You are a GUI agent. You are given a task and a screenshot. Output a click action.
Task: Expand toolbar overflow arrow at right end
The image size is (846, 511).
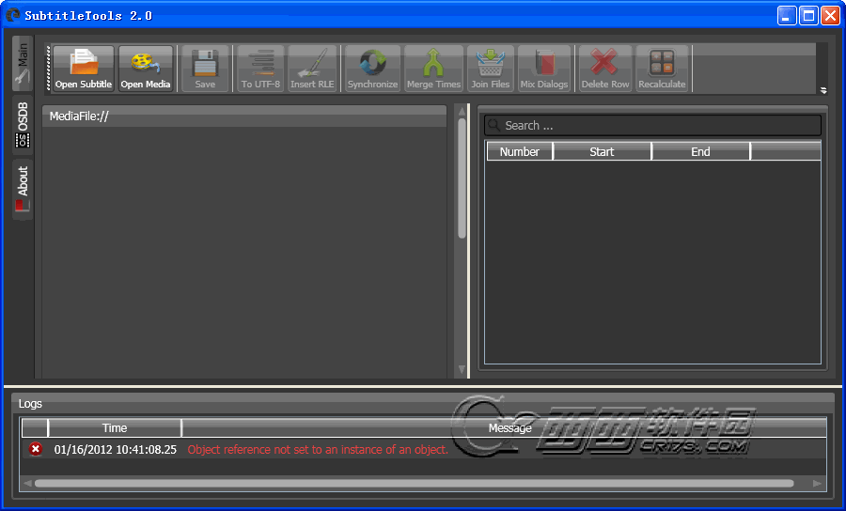coord(823,90)
